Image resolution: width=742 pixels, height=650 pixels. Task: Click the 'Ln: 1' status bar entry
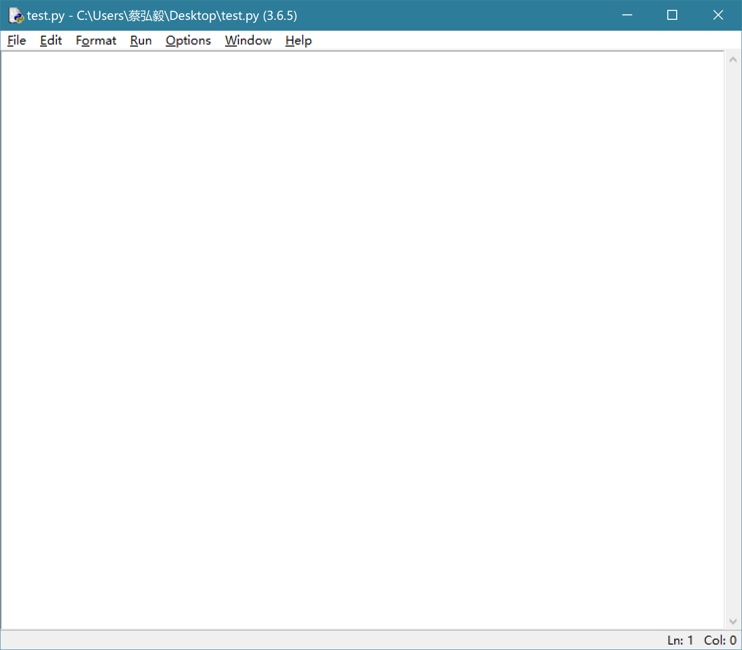(680, 640)
